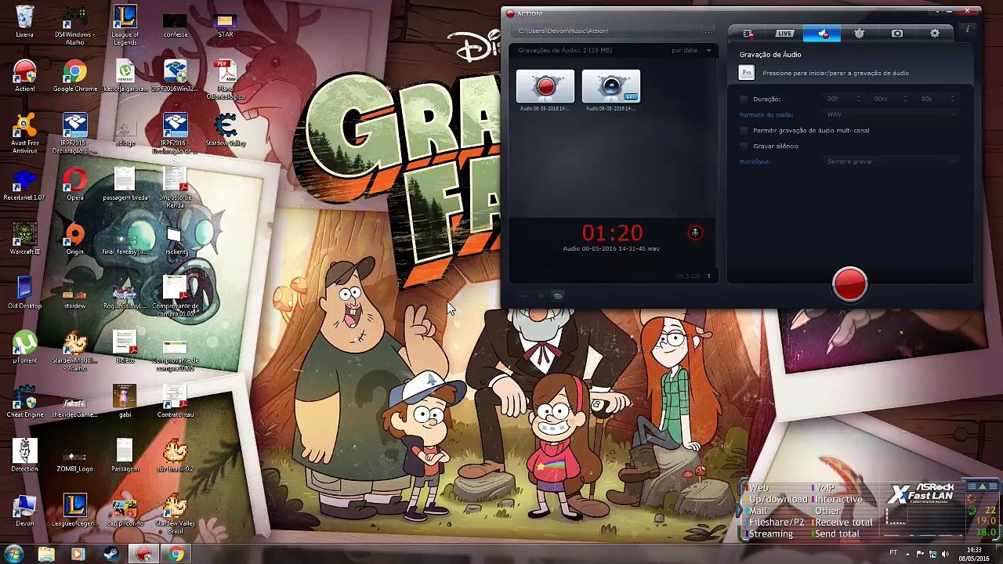
Task: Select the Contrato itau document icon
Action: click(x=175, y=401)
